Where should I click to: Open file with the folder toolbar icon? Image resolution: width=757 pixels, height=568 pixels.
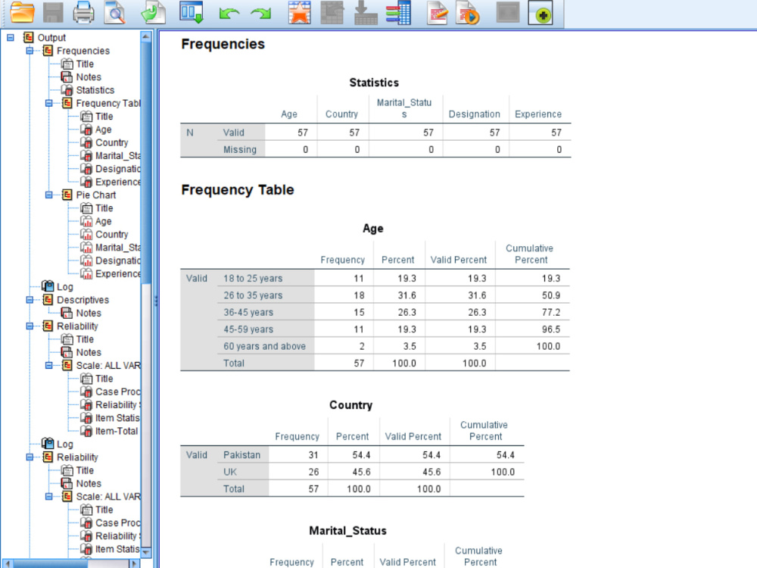tap(22, 13)
